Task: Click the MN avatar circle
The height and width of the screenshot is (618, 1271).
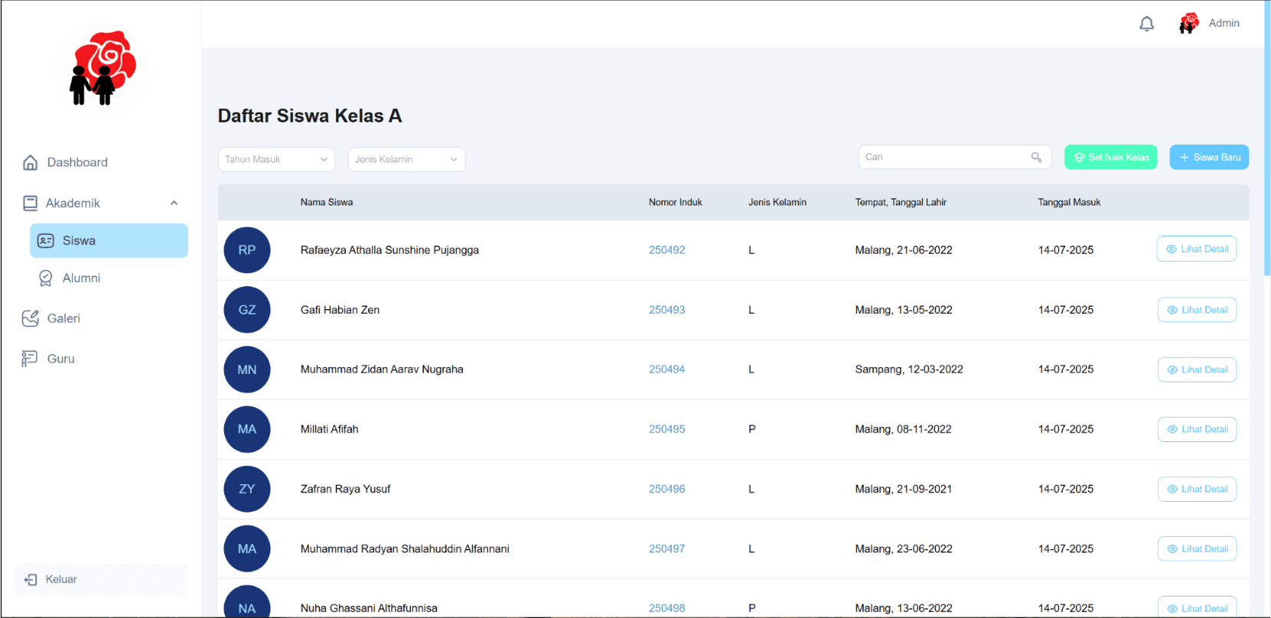Action: 247,369
